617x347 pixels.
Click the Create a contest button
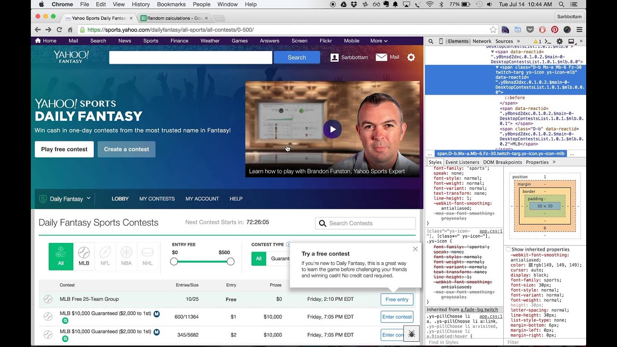coord(126,149)
